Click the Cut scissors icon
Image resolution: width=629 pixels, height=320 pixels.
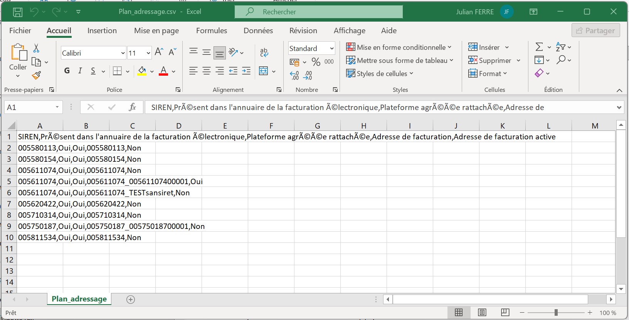tap(36, 48)
